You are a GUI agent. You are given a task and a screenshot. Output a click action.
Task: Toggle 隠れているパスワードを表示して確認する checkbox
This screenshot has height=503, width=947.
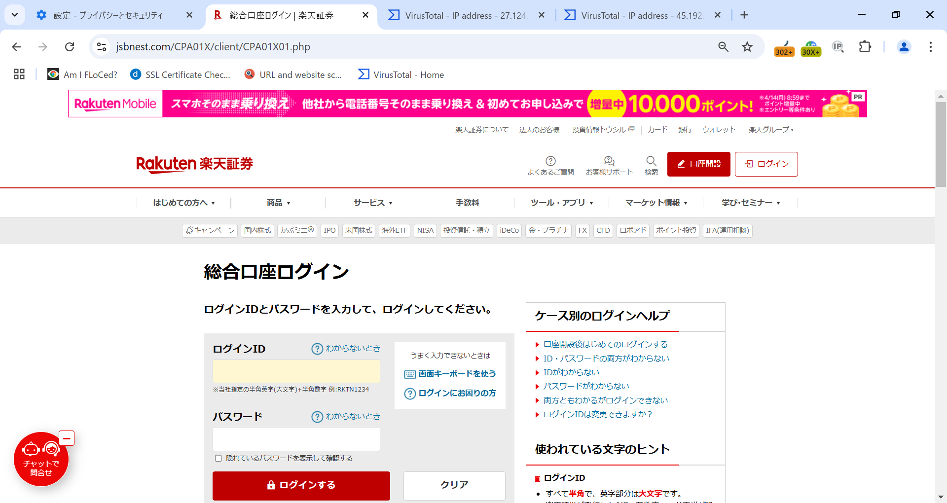pyautogui.click(x=219, y=459)
